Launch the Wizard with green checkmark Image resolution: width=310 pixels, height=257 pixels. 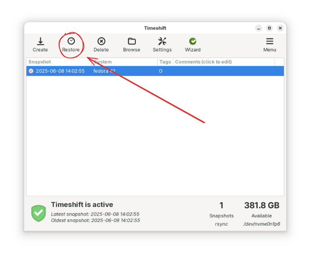click(193, 45)
